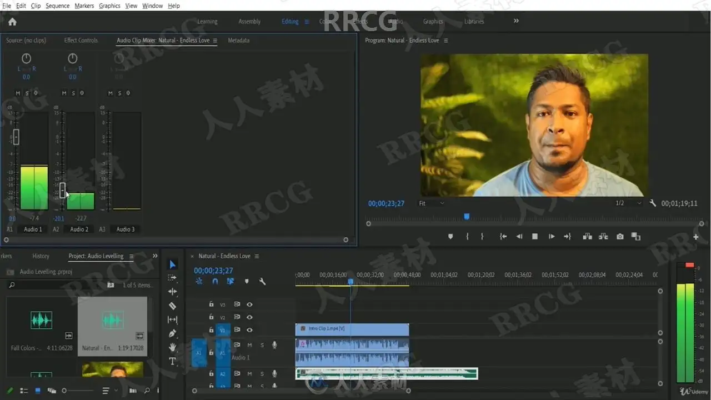Toggle V3 track output eye
711x400 pixels.
point(249,304)
